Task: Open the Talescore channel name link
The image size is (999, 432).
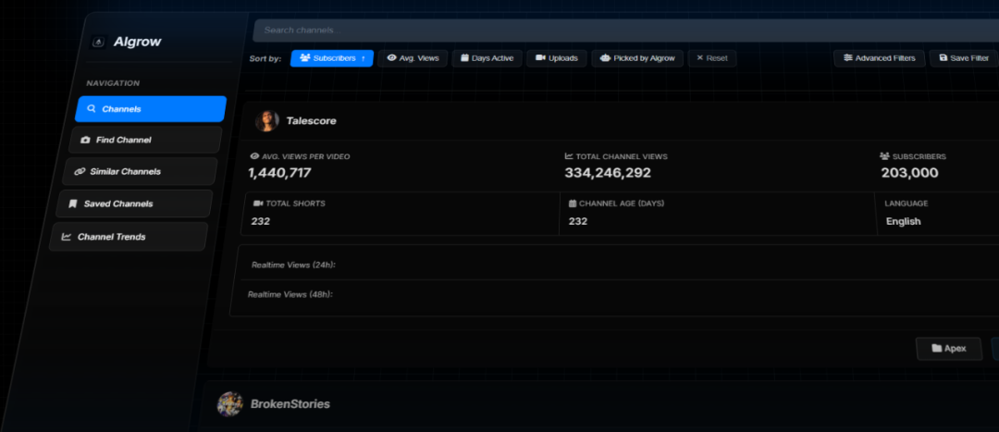Action: click(311, 121)
